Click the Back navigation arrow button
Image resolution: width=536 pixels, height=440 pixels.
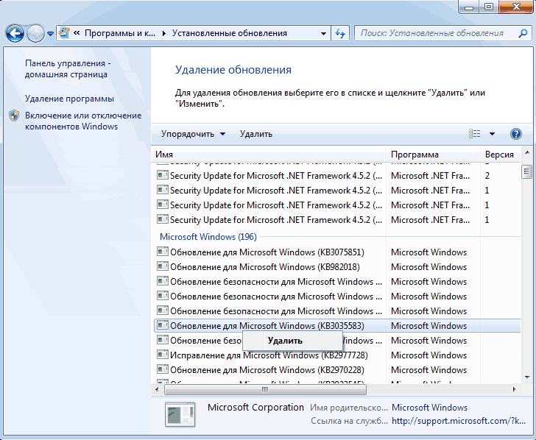[x=15, y=33]
